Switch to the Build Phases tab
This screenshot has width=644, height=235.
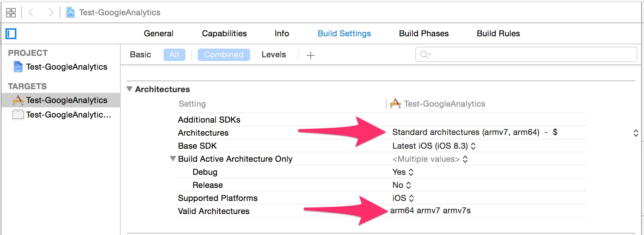point(424,33)
